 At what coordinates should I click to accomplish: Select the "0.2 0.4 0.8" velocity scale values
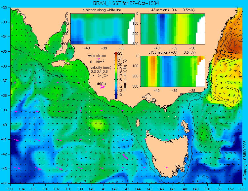tap(99, 71)
